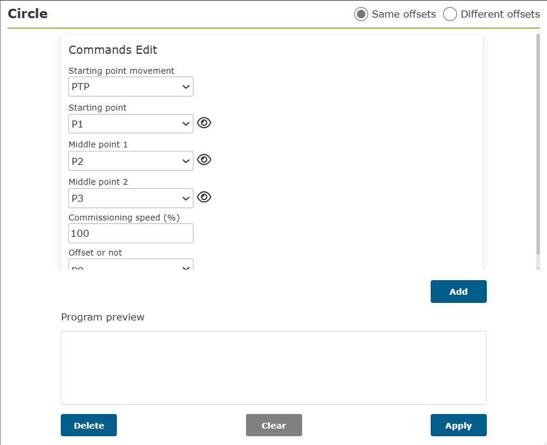Click the Delete button

pos(89,425)
